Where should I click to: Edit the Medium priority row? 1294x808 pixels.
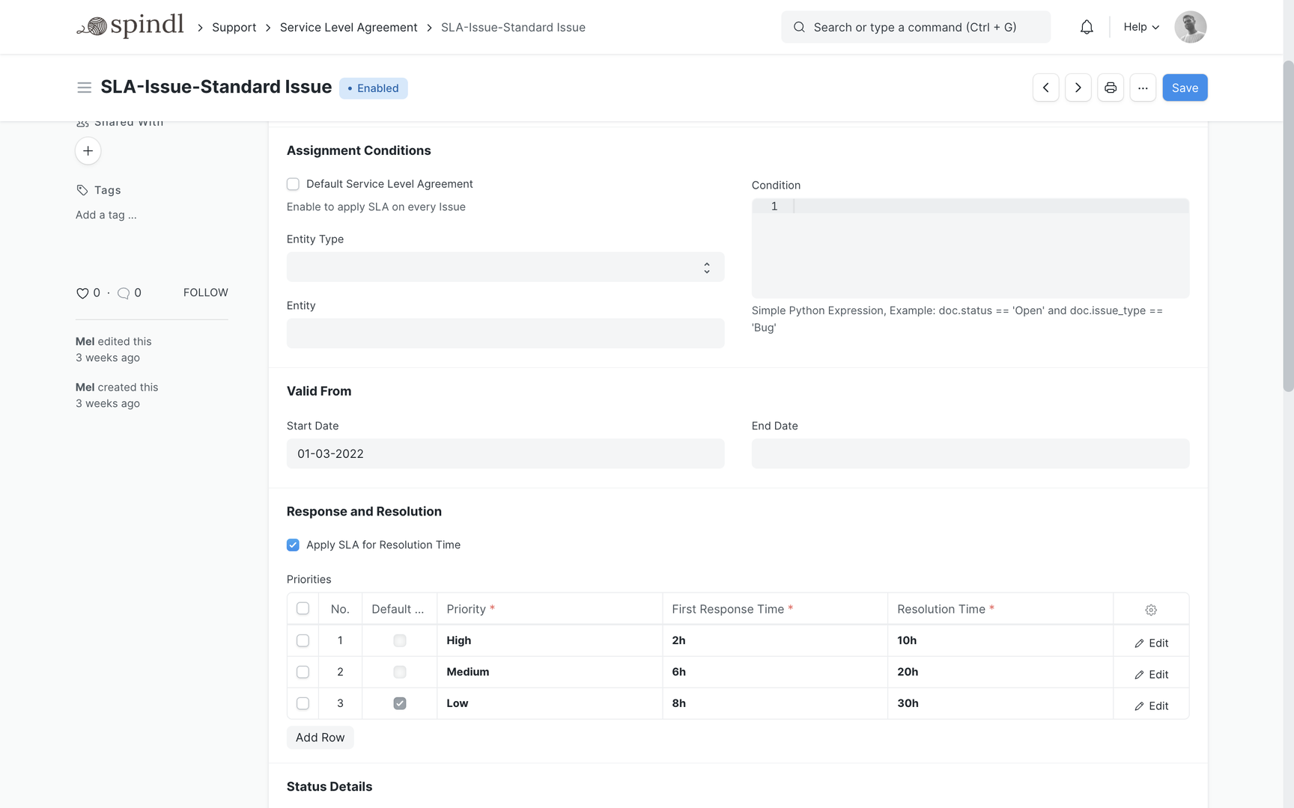[1151, 674]
